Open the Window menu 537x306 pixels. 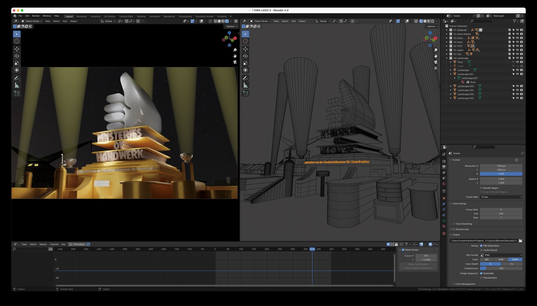click(47, 16)
